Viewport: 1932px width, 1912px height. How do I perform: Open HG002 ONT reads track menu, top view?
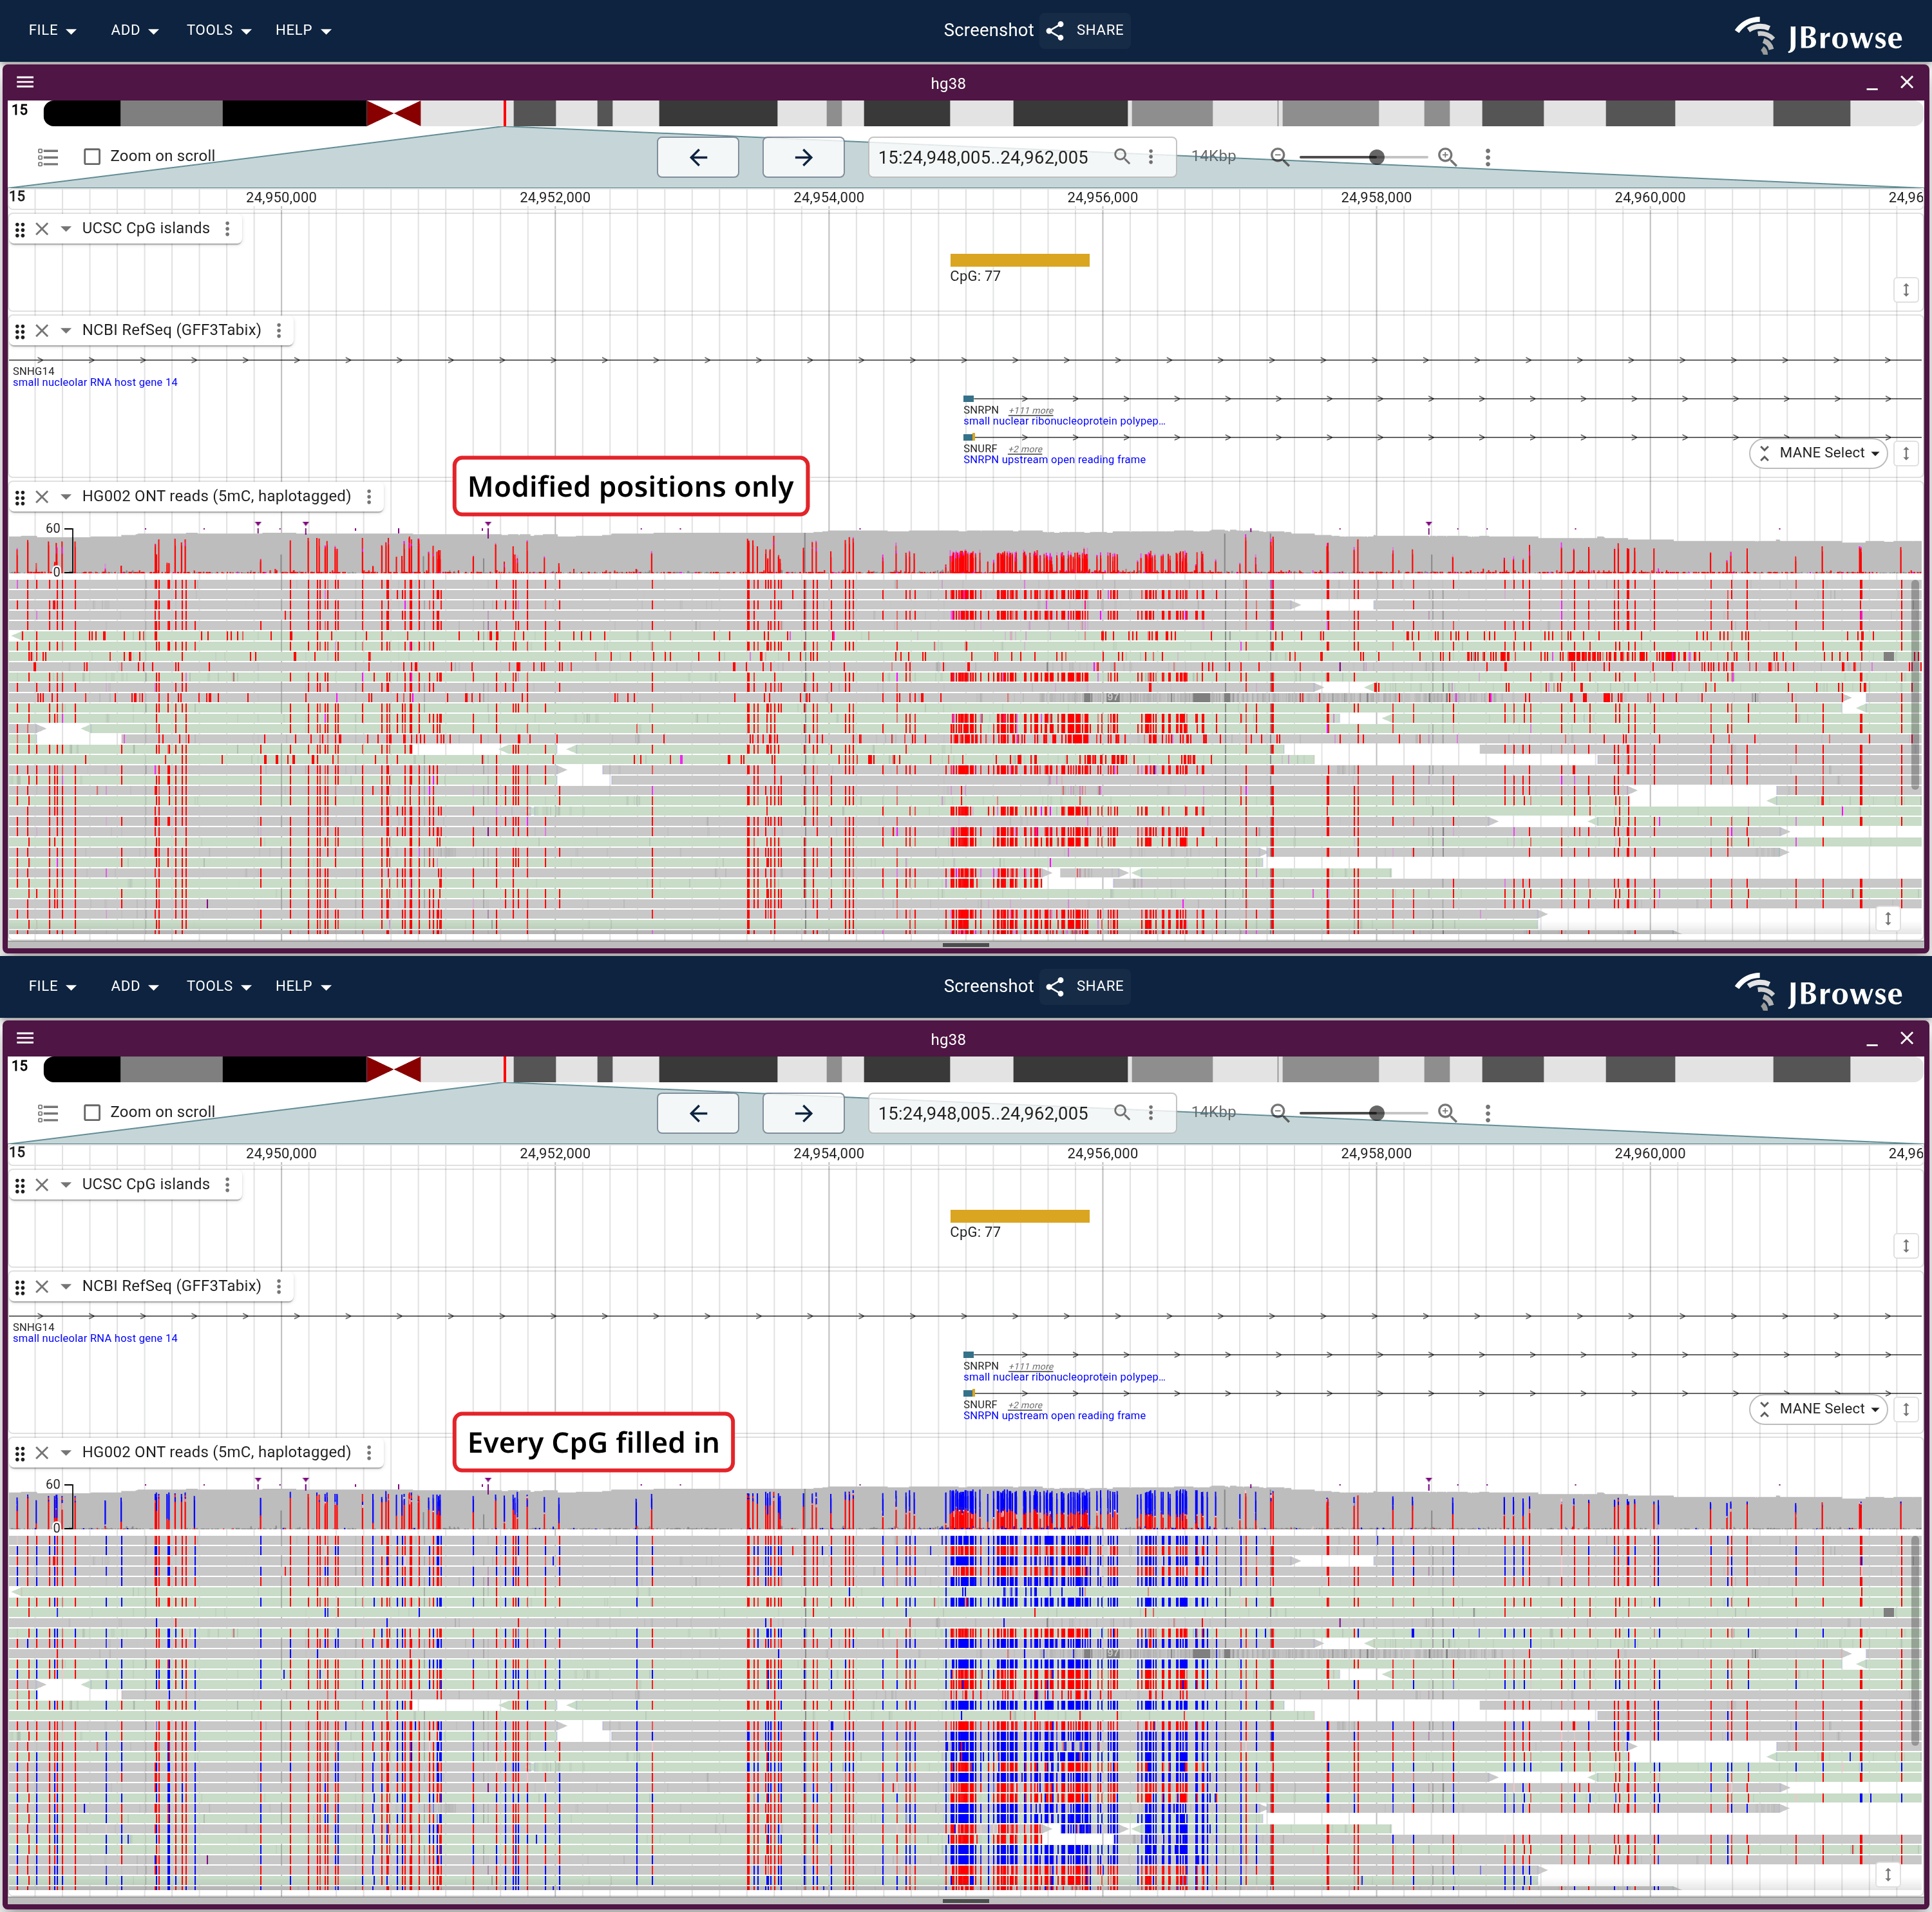tap(369, 496)
